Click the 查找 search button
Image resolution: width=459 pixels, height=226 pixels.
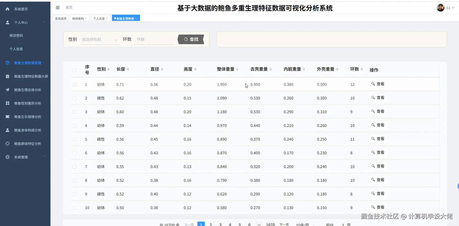click(x=191, y=39)
